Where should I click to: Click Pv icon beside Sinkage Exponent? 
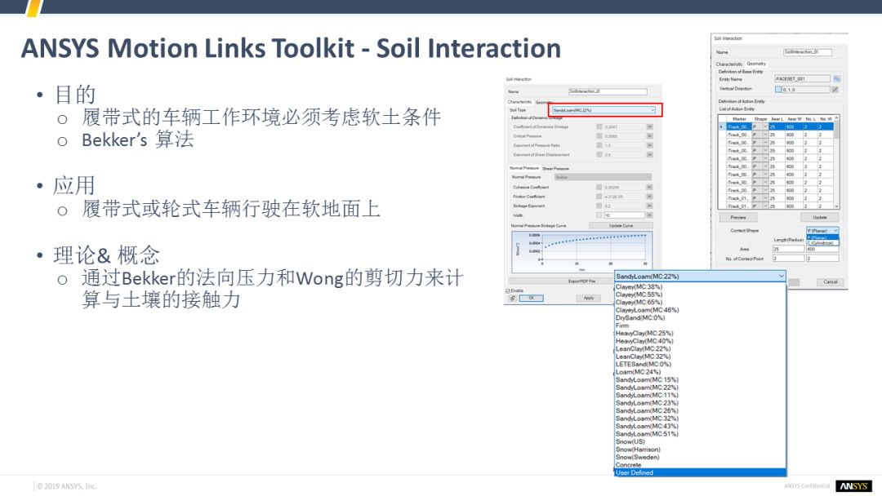click(649, 206)
